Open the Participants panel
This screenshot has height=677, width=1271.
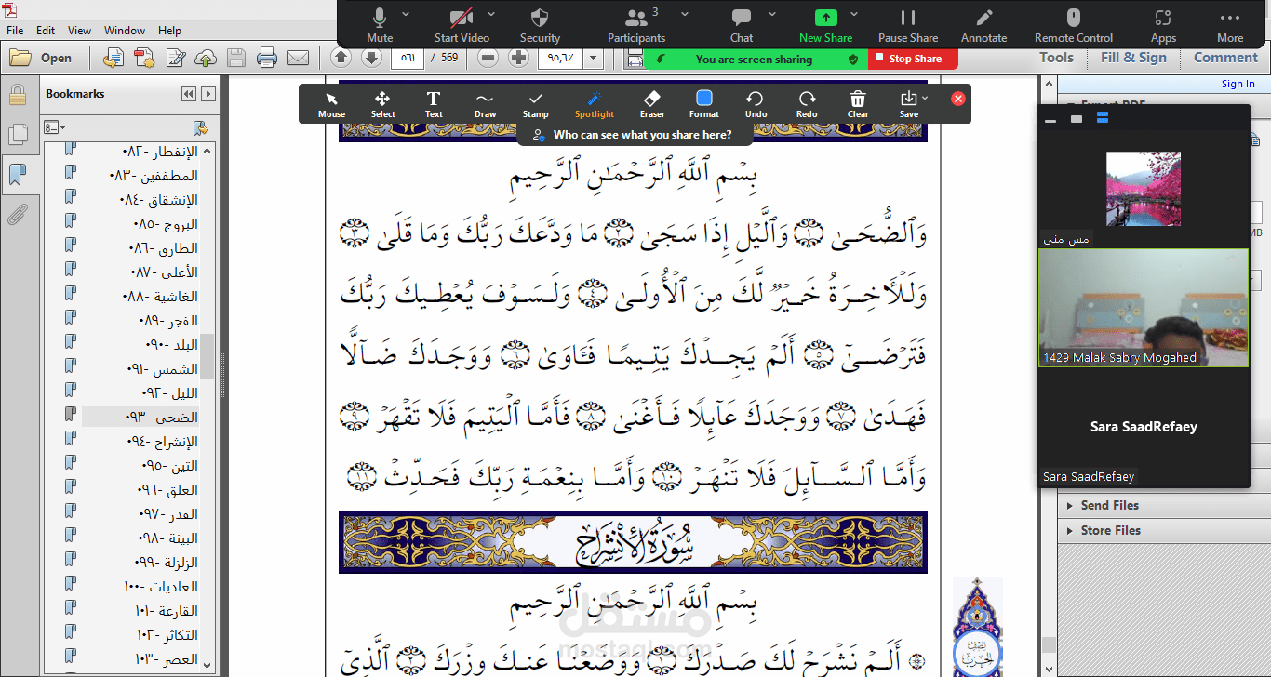pos(636,25)
